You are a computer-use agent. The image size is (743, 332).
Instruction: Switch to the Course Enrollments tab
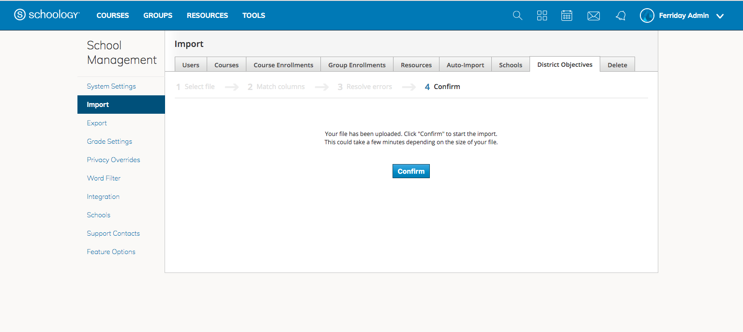pos(283,65)
